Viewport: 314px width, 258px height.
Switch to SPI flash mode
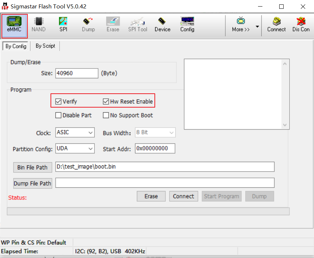coord(63,25)
